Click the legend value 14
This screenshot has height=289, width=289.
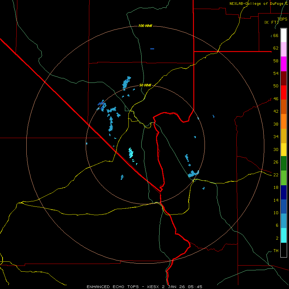point(276,200)
